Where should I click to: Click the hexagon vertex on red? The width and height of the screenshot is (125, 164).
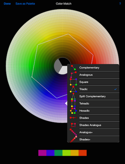pyautogui.click(x=93, y=55)
